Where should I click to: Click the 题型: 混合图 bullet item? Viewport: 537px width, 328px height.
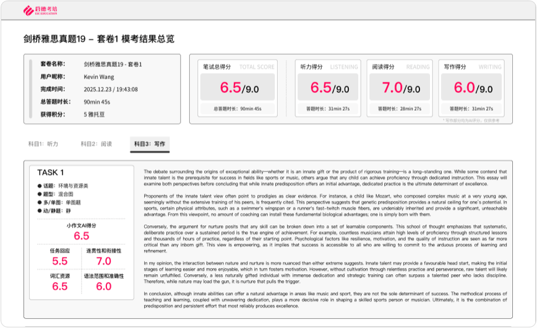point(56,194)
